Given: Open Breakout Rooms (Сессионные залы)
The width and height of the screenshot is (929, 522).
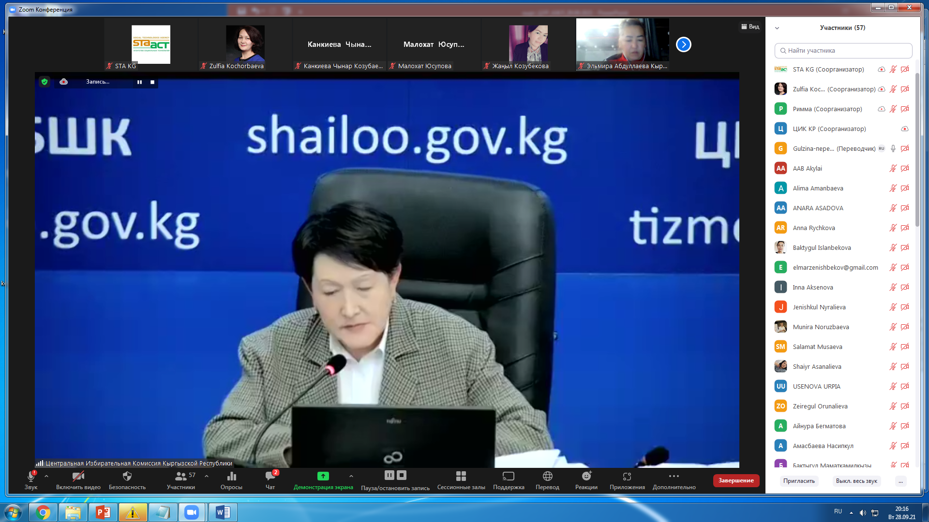Looking at the screenshot, I should pos(461,477).
